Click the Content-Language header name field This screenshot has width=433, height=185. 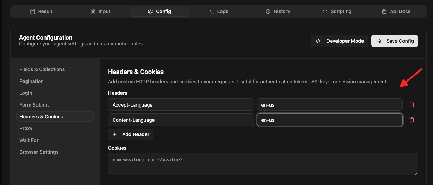pyautogui.click(x=181, y=120)
